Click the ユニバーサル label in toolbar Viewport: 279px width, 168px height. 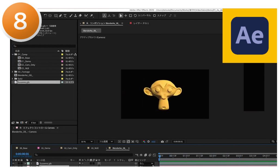[144, 16]
